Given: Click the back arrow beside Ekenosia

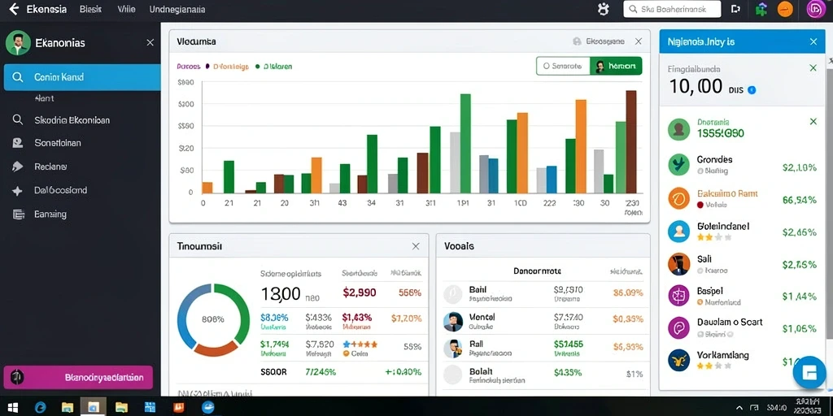Looking at the screenshot, I should 15,9.
